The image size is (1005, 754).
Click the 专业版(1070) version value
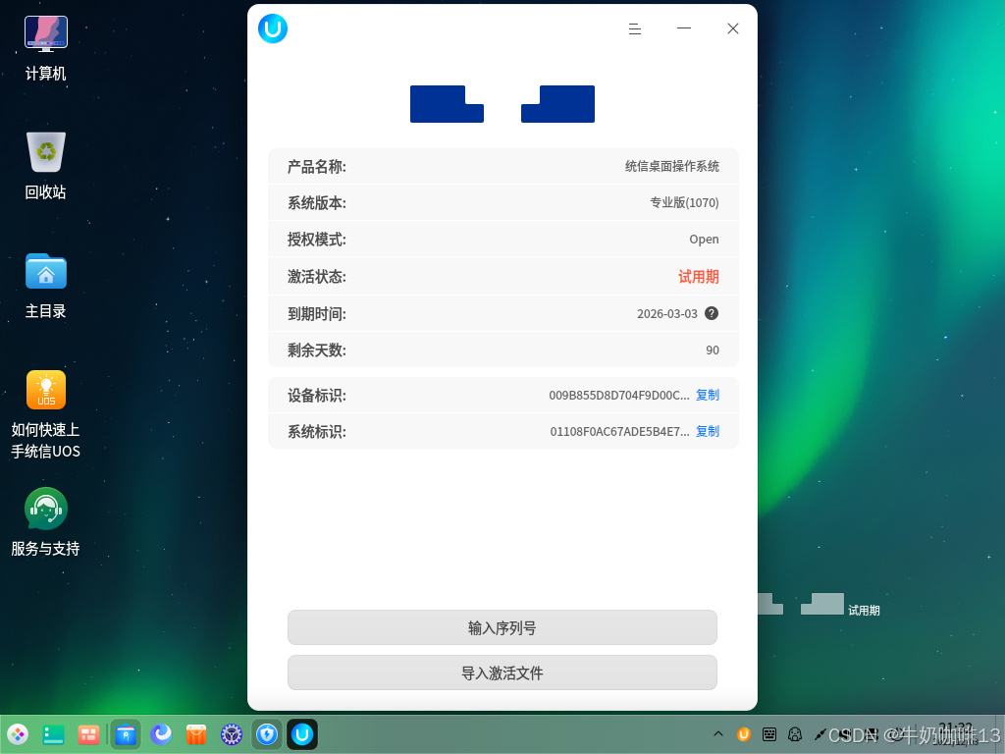[x=684, y=202]
